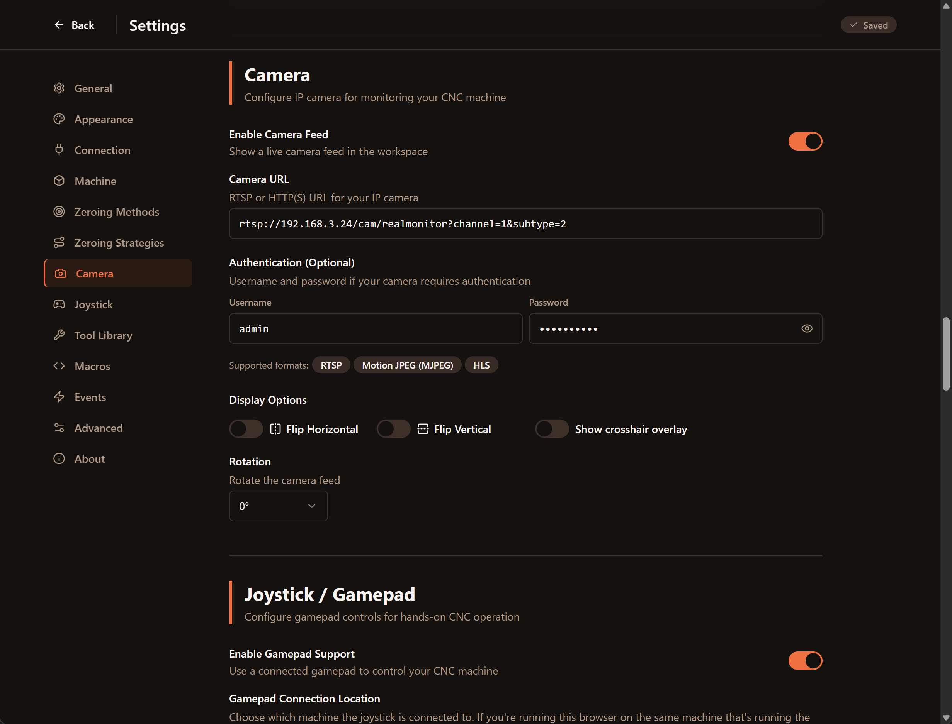Image resolution: width=952 pixels, height=724 pixels.
Task: Click the Camera icon in the sidebar
Action: pyautogui.click(x=60, y=273)
